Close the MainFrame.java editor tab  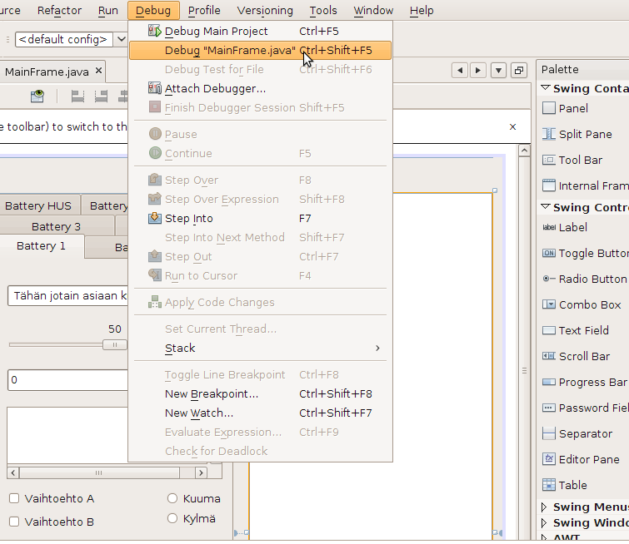click(98, 71)
